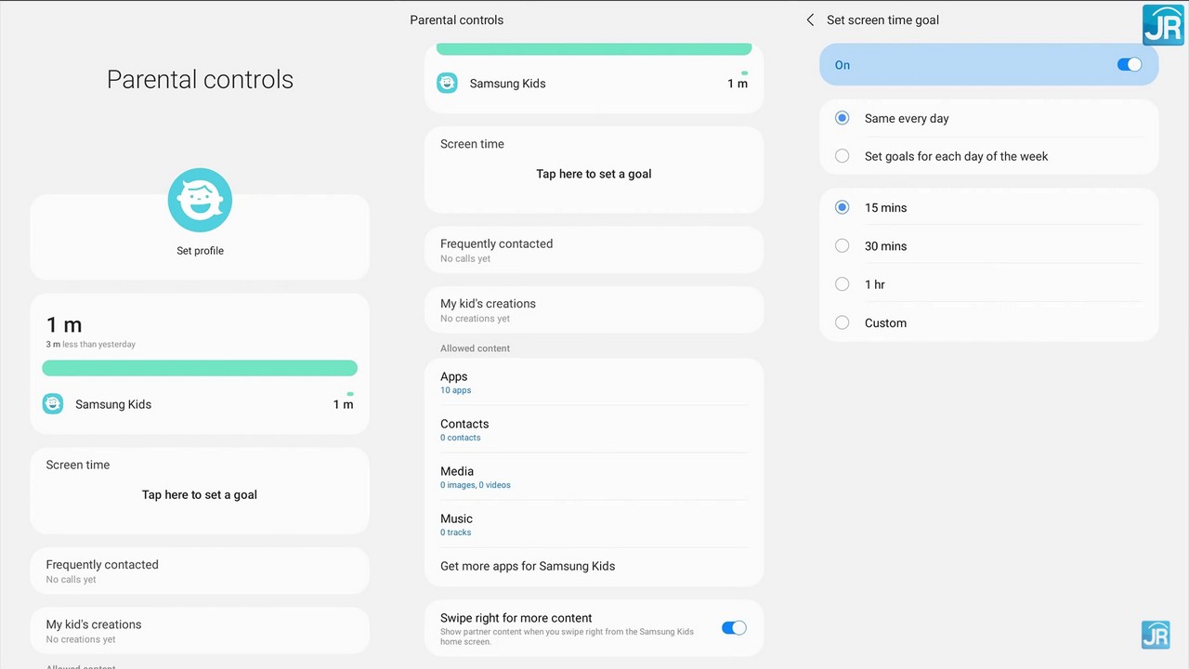
Task: Open Frequently contacted in middle panel
Action: tap(594, 250)
